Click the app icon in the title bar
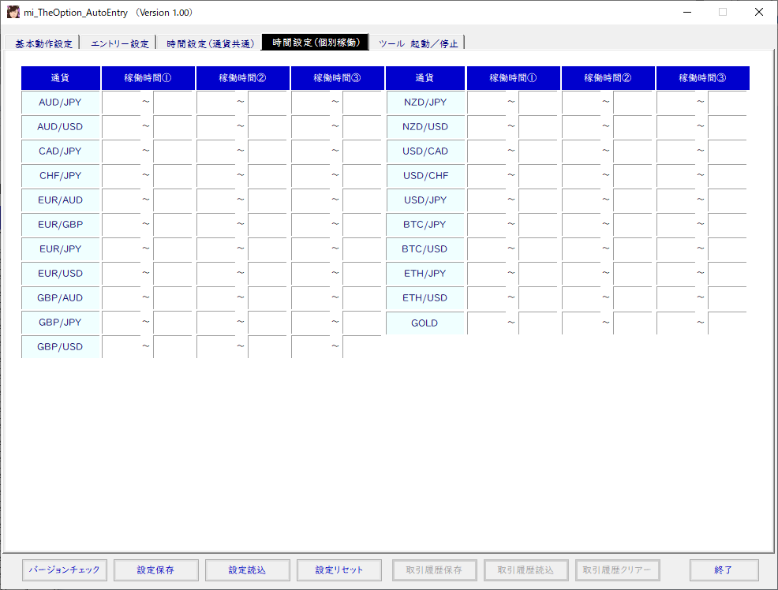This screenshot has width=778, height=590. click(13, 13)
